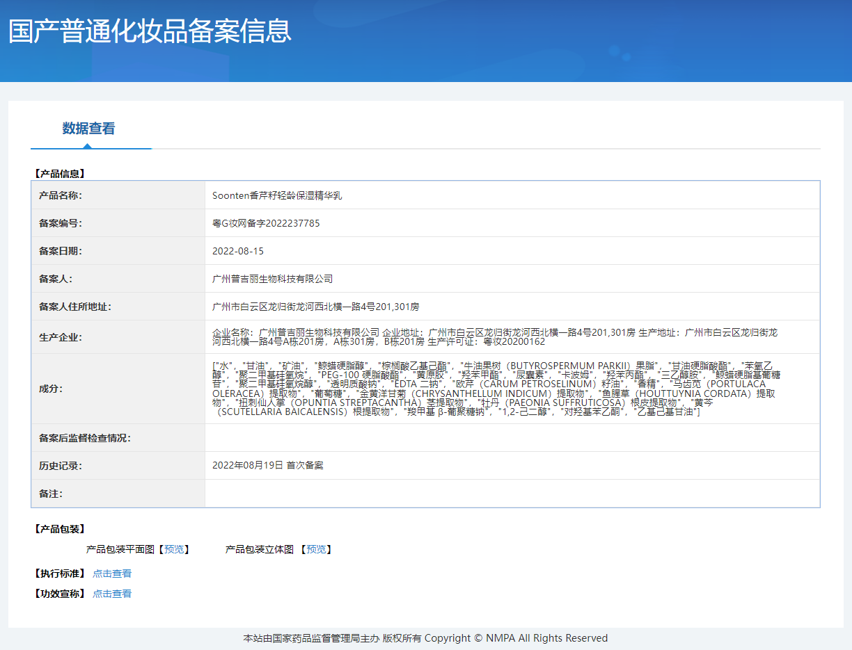Click the 生产企业 details text
The height and width of the screenshot is (650, 852).
pos(494,337)
